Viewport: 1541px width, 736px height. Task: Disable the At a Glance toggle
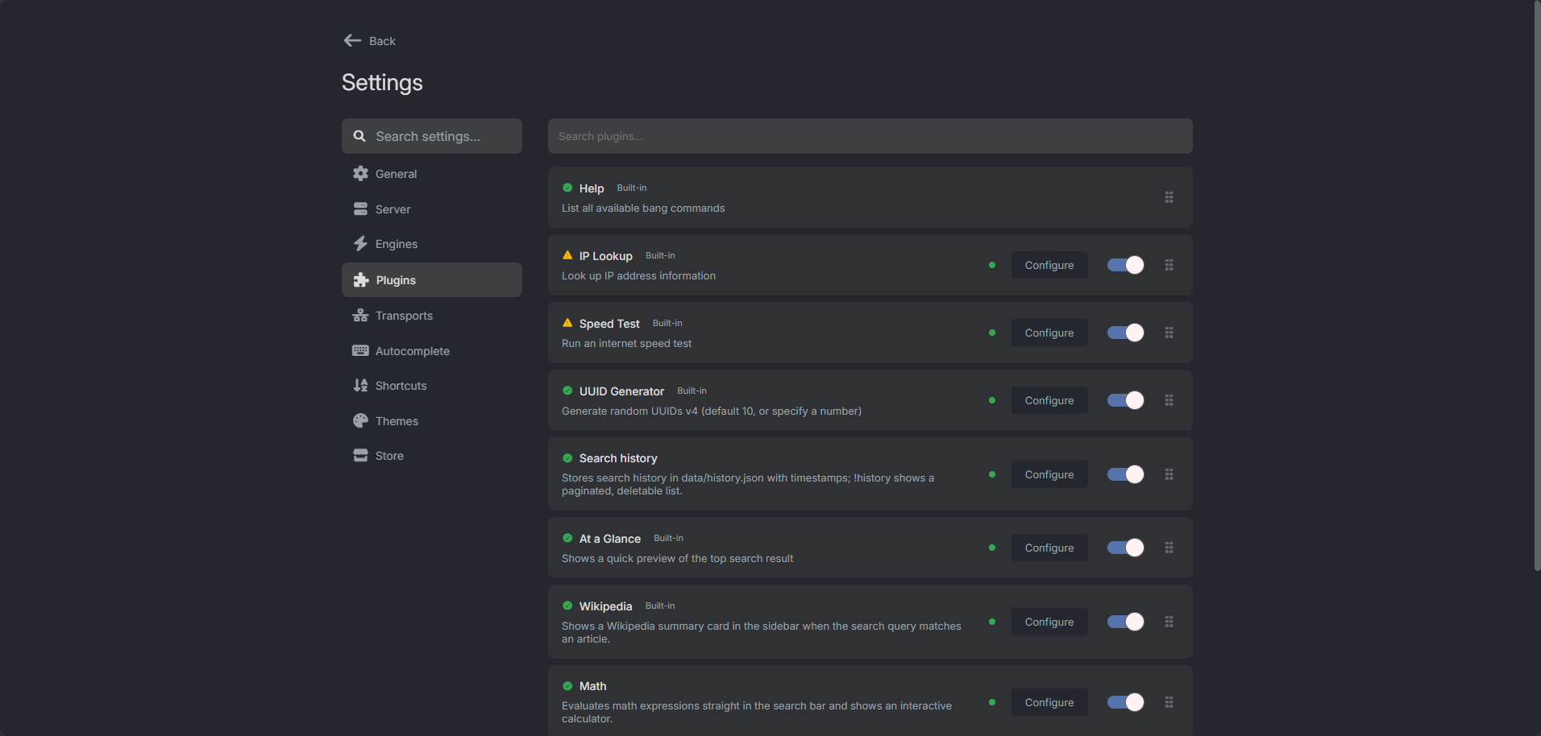[x=1125, y=548]
